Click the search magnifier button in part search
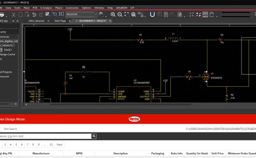Screen dimensions: 256x158 coord(94,136)
